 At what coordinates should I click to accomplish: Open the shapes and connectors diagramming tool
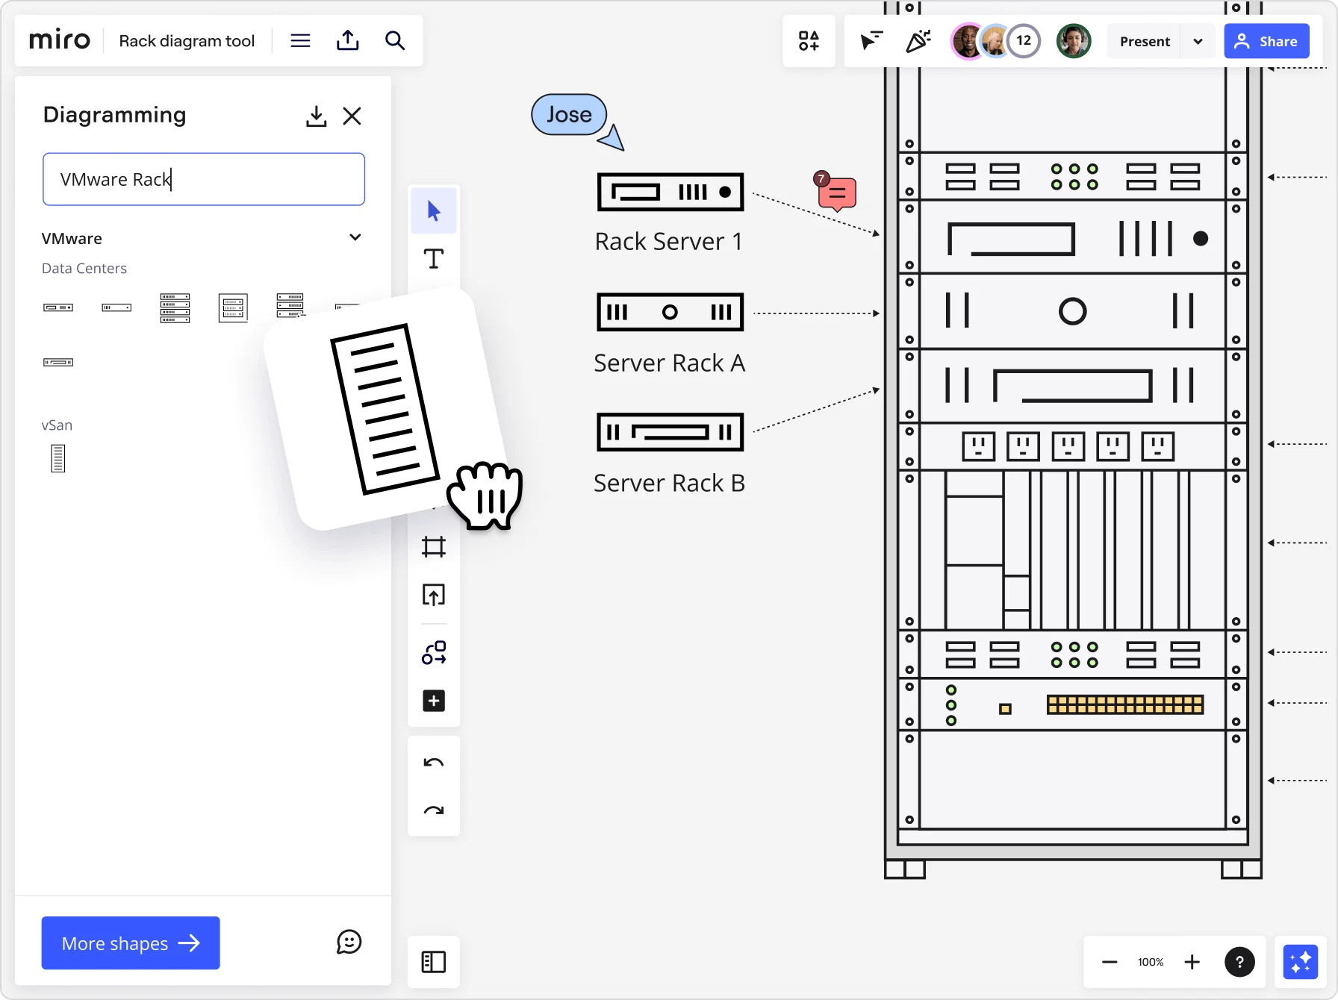click(434, 653)
